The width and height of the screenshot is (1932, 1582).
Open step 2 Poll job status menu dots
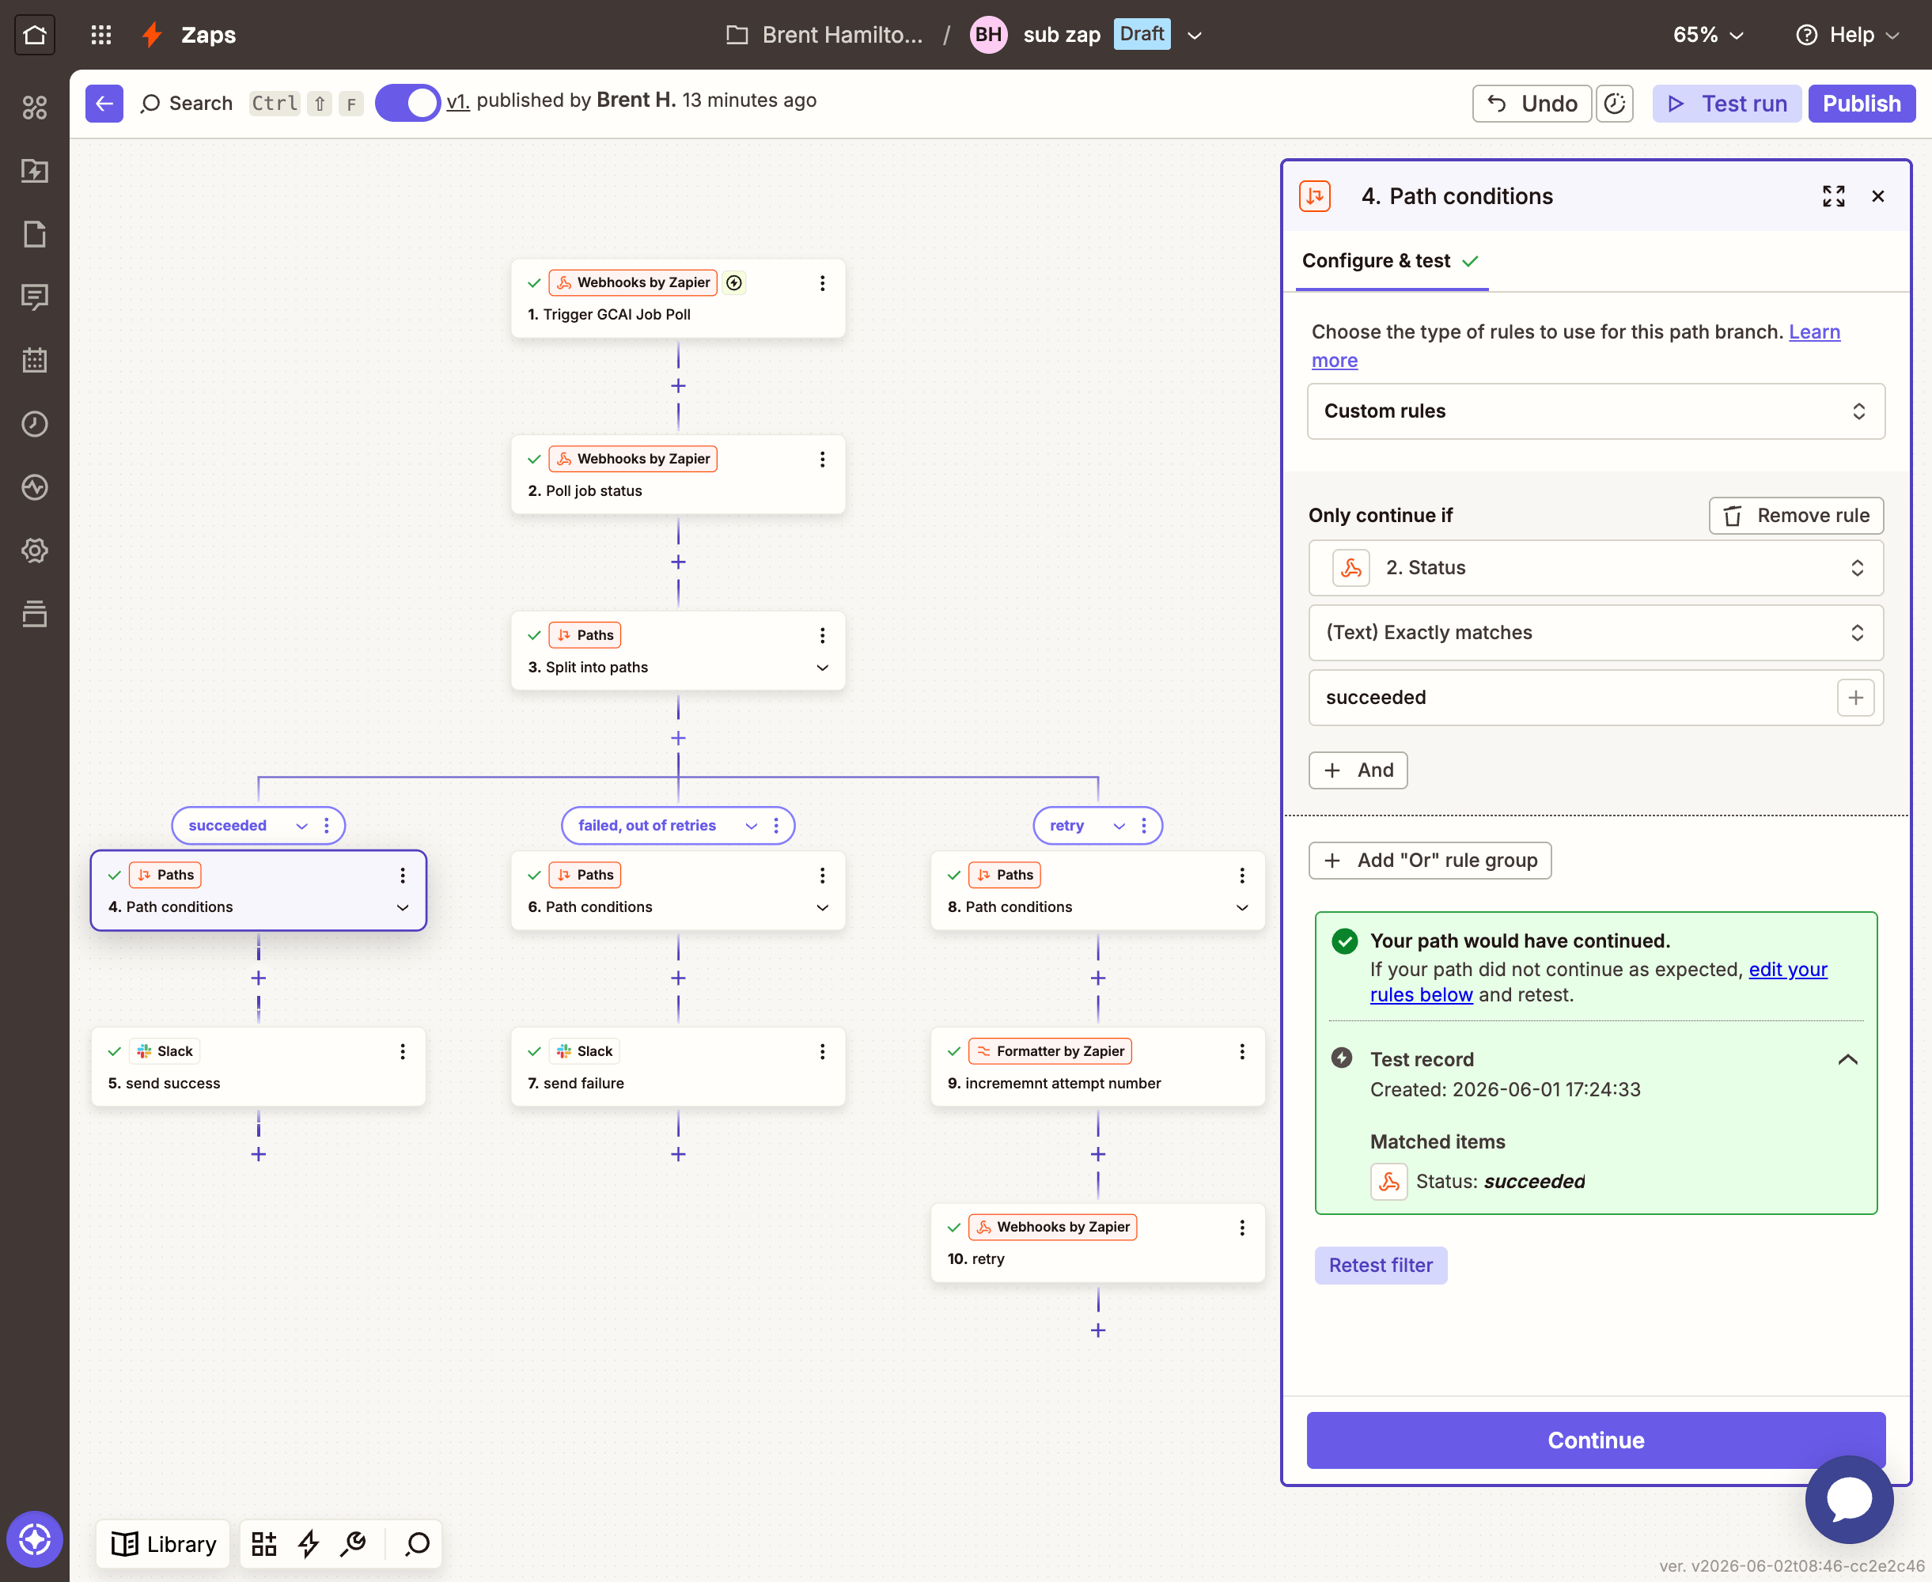(822, 460)
